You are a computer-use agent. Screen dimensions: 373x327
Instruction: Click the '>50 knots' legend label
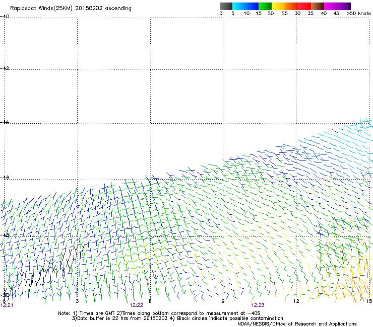pyautogui.click(x=358, y=14)
